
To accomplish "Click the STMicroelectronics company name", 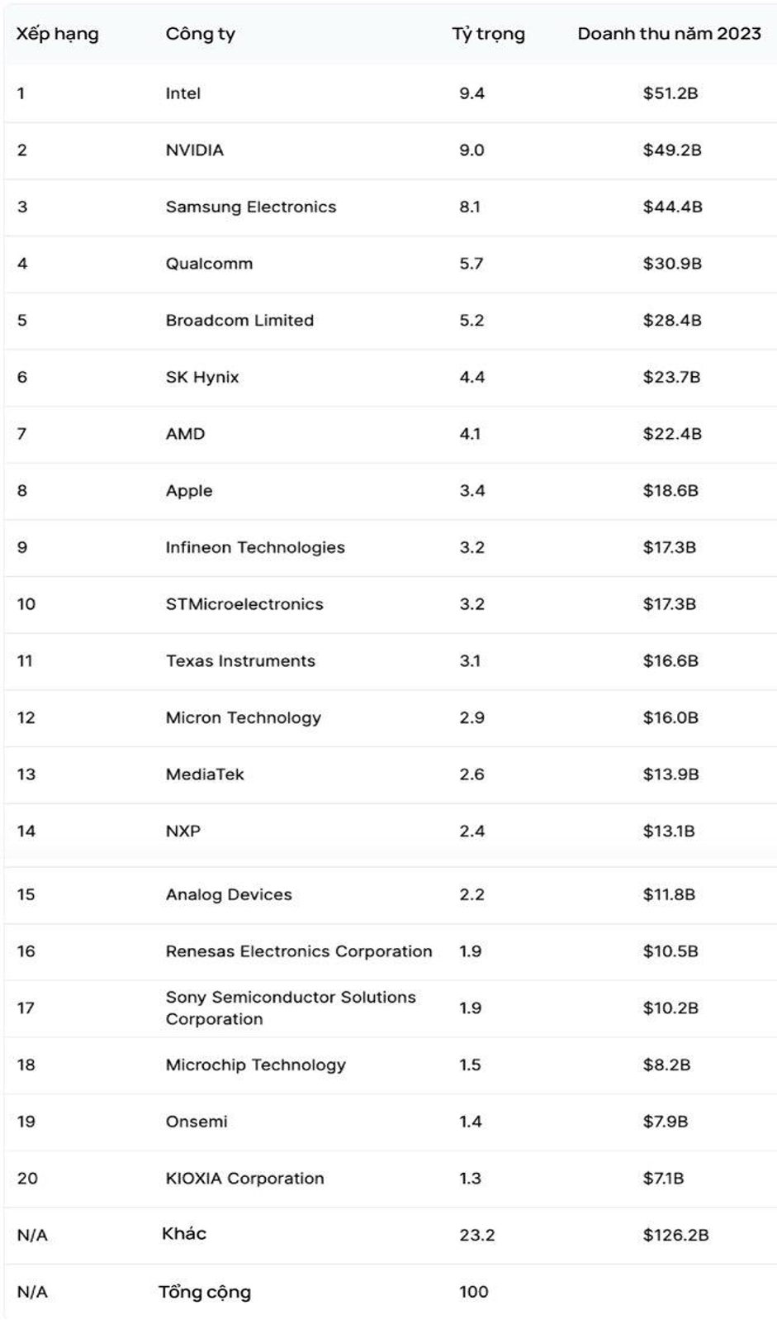I will coord(244,604).
